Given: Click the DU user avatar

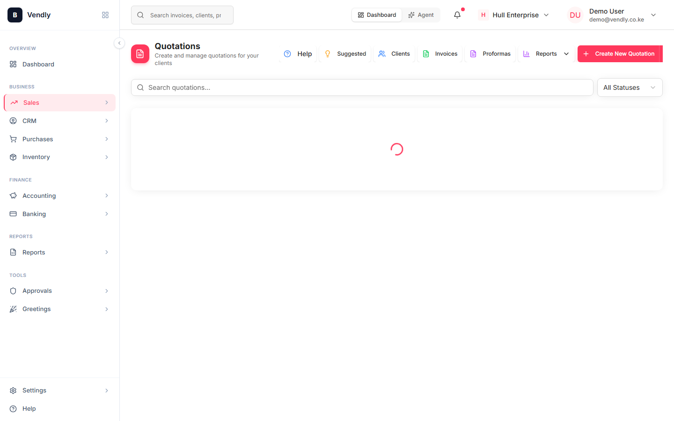Looking at the screenshot, I should coord(575,15).
